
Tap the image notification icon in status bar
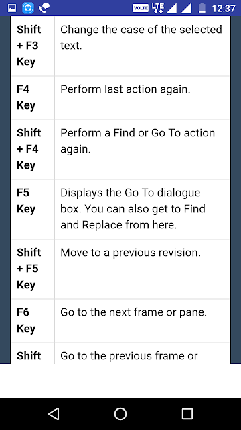tap(12, 8)
